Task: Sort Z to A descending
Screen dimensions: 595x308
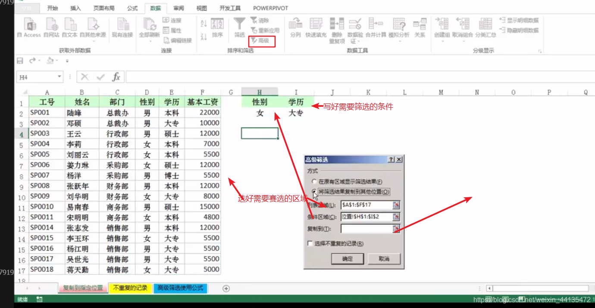Action: [x=204, y=37]
